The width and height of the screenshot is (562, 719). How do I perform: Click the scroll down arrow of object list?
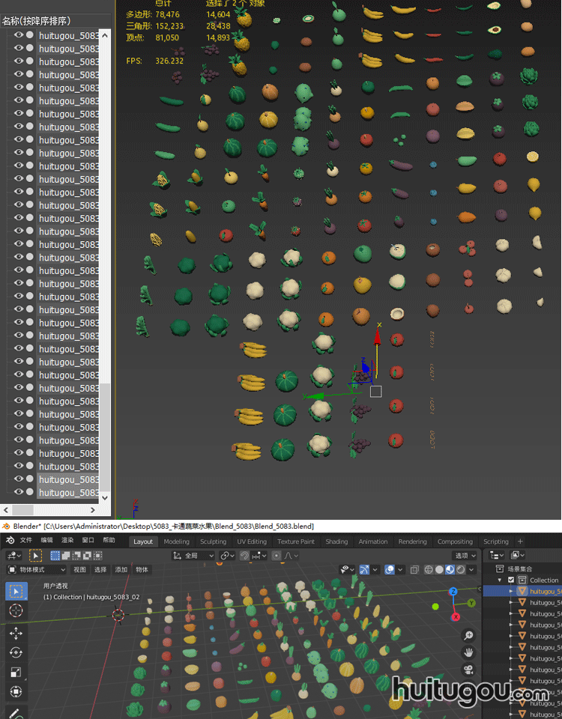click(x=104, y=497)
